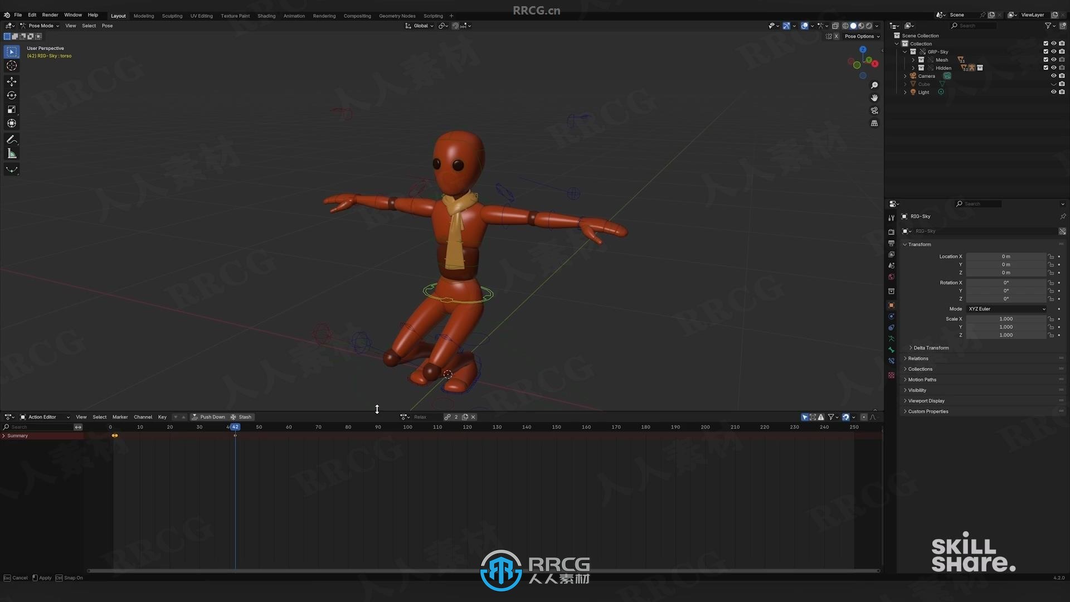Open the Output properties tab

tap(891, 243)
